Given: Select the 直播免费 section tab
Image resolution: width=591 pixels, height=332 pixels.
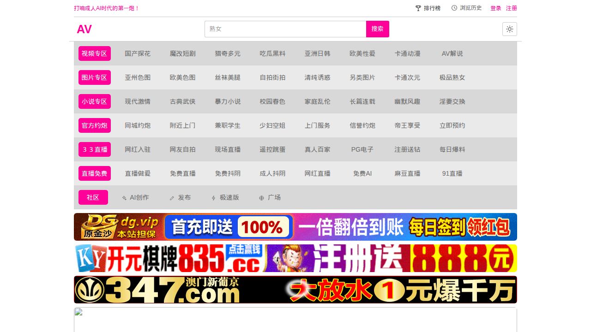Looking at the screenshot, I should (x=95, y=173).
